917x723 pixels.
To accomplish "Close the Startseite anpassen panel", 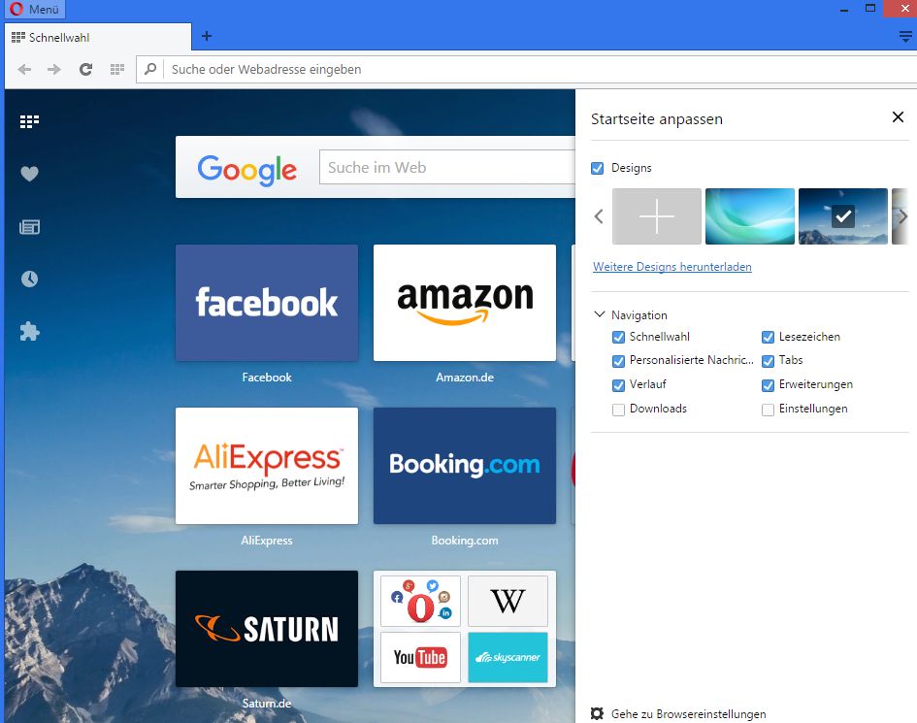I will (898, 117).
